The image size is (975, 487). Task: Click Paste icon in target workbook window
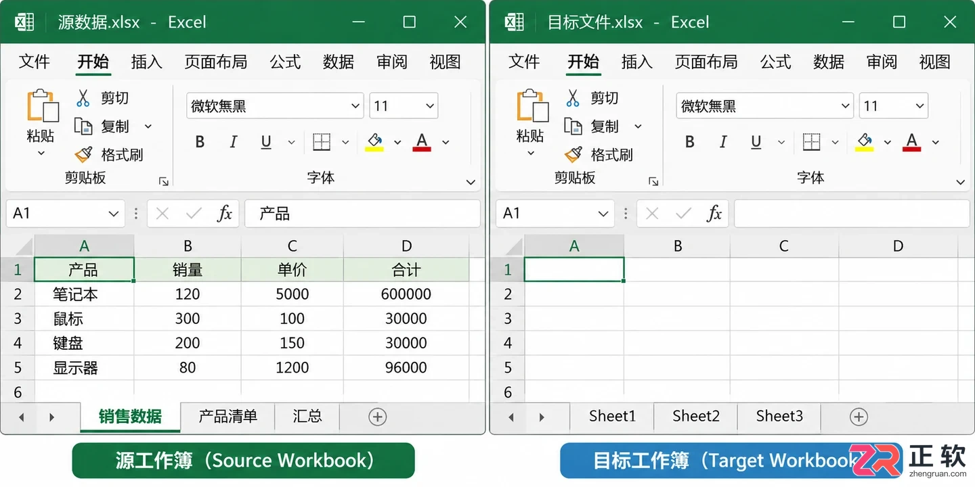[x=533, y=106]
